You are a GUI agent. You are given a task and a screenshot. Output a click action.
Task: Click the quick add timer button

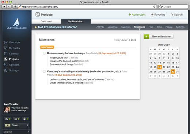26,119
